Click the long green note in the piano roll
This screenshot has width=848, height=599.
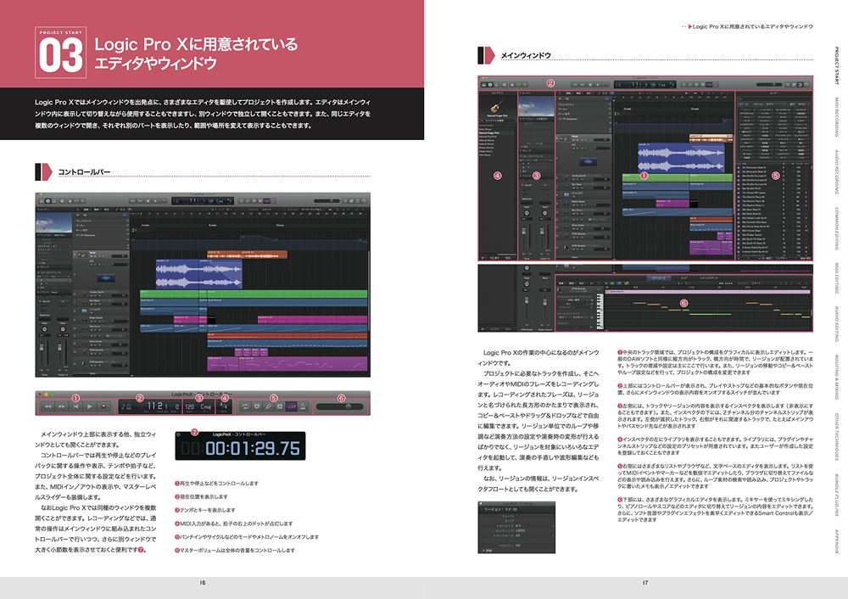(x=710, y=315)
